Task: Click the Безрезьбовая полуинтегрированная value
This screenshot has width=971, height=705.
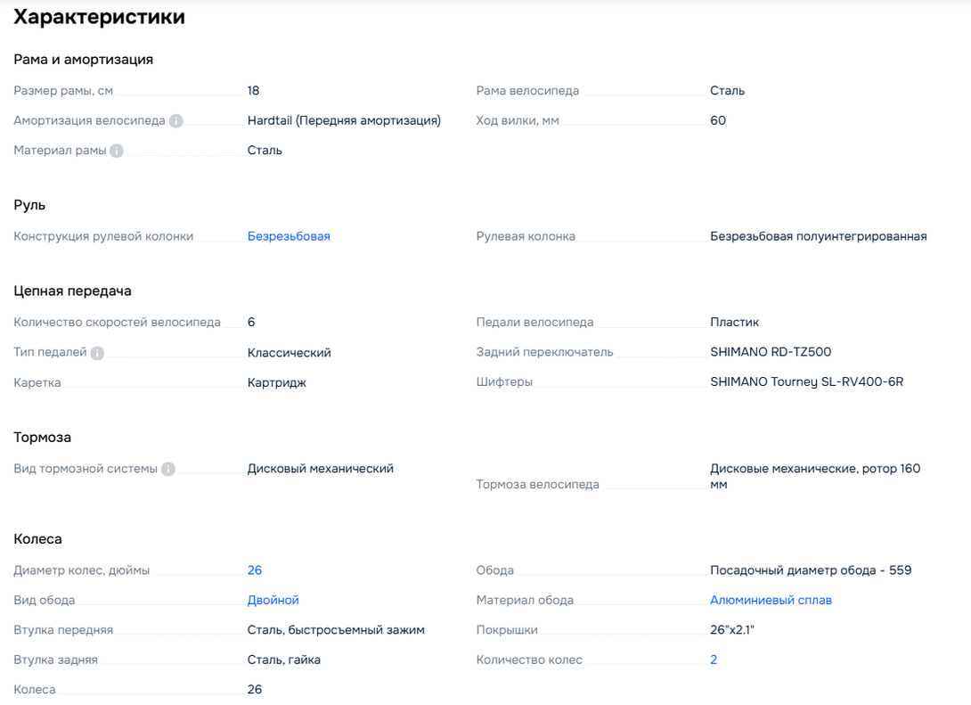Action: (x=818, y=236)
